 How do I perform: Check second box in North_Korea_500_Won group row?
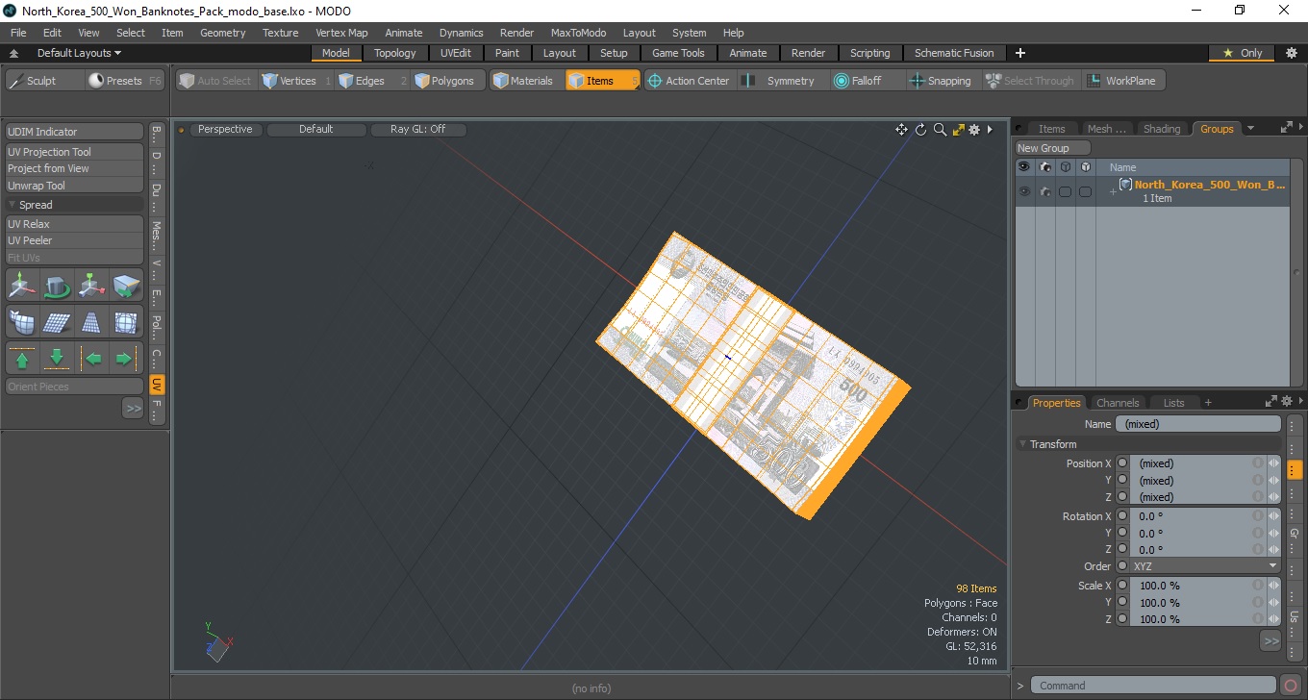pos(1085,192)
